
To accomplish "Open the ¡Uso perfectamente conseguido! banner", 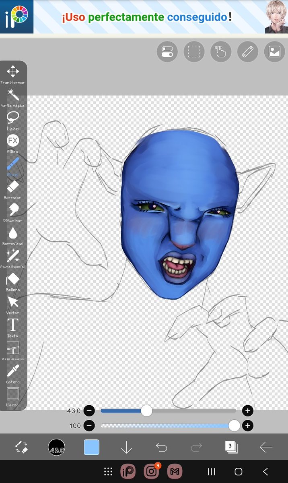I will pyautogui.click(x=147, y=17).
